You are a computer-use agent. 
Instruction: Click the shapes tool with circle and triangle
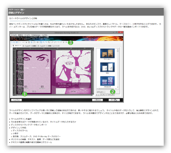pos(20,83)
